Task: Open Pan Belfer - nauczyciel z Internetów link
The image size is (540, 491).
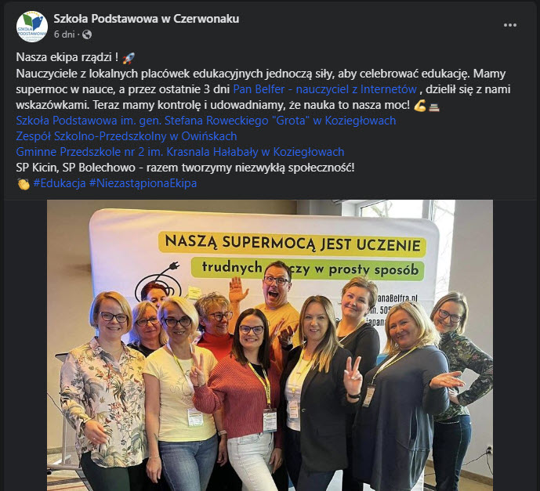Action: click(x=324, y=89)
